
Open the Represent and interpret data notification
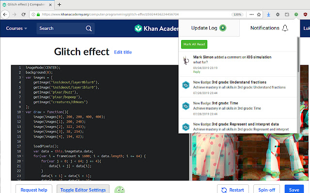[x=238, y=126]
